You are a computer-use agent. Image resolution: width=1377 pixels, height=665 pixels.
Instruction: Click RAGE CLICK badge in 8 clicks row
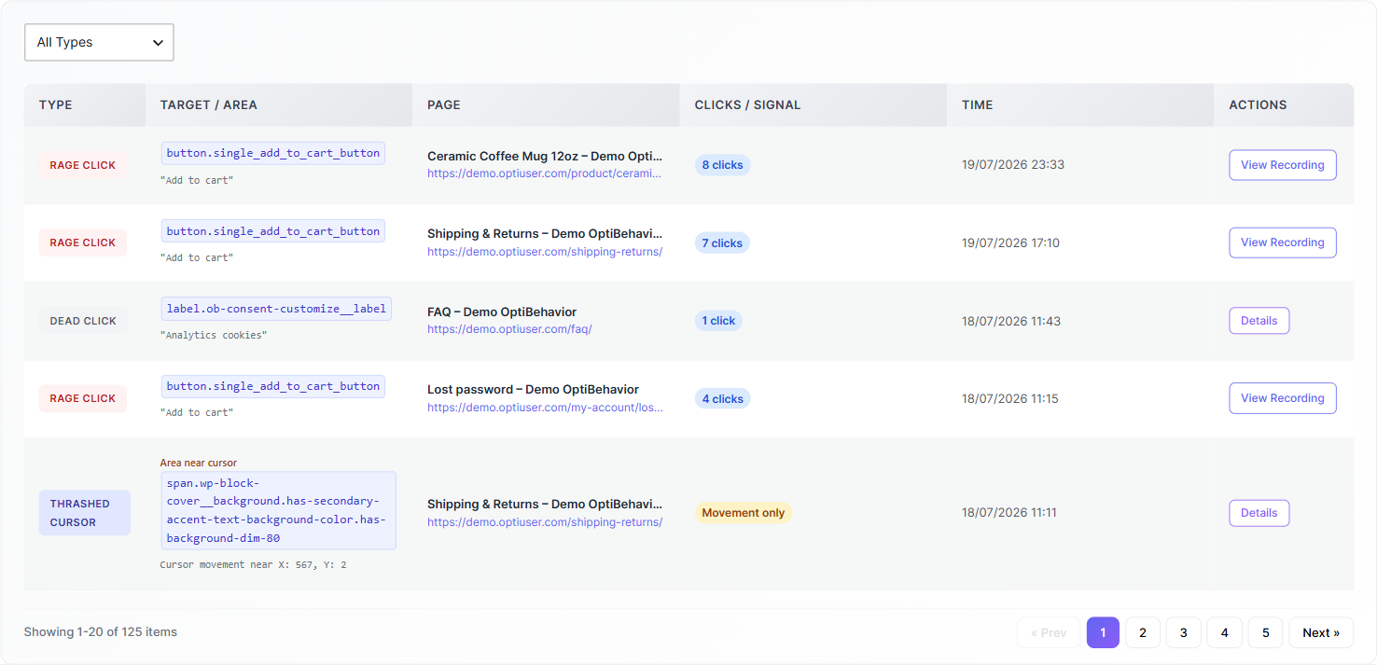[x=83, y=165]
